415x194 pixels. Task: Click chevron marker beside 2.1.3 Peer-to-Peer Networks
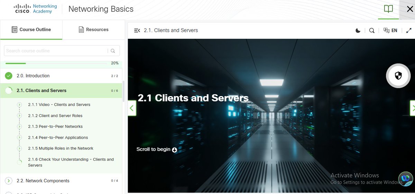(x=19, y=127)
